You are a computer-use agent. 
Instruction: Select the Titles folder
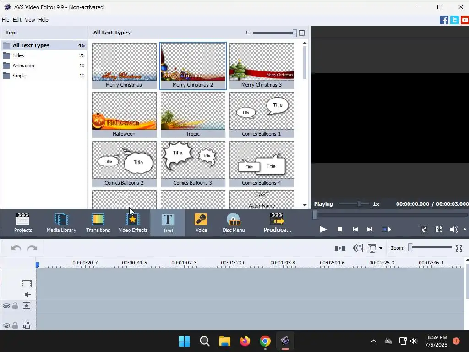click(44, 55)
